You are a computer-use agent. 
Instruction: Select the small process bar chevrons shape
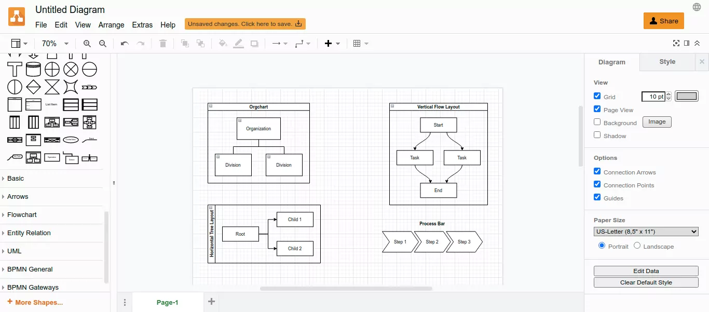[89, 87]
